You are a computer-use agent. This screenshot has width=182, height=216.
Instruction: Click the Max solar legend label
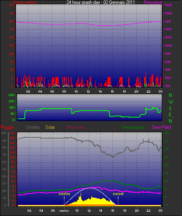(76, 127)
